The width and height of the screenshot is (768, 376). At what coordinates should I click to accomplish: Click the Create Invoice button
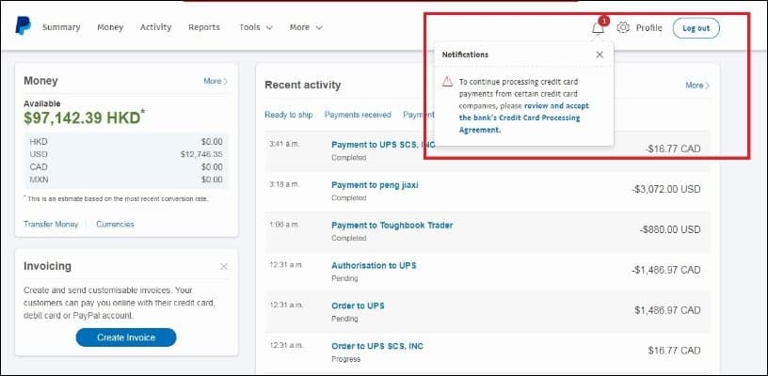126,337
